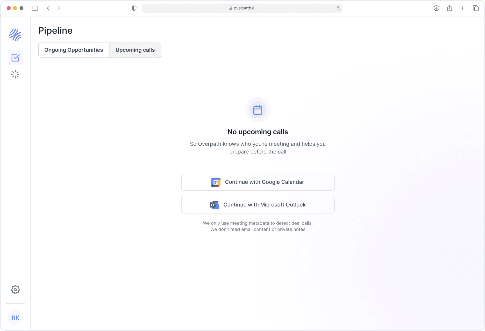Click the No upcoming calls heading
Viewport: 485px width, 331px height.
click(x=258, y=132)
